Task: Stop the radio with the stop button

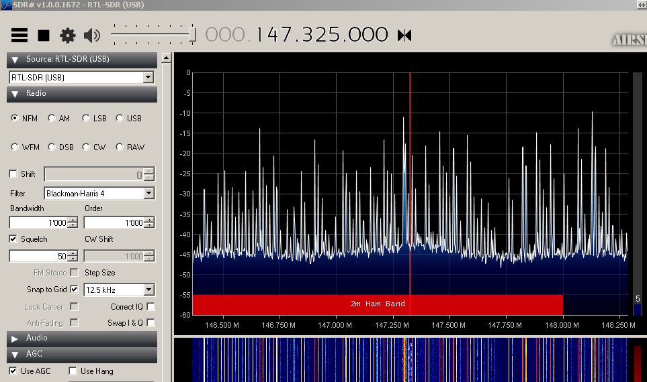Action: click(x=43, y=36)
